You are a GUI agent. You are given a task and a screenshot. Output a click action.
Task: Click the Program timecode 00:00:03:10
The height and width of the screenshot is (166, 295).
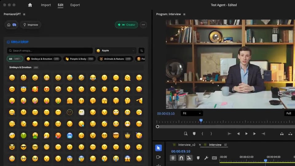(166, 113)
